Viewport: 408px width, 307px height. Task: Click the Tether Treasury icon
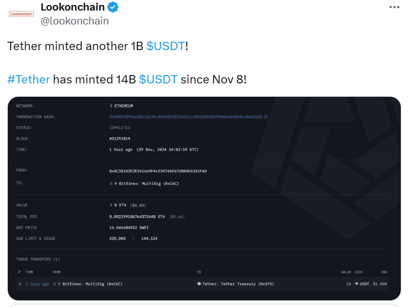coord(199,284)
